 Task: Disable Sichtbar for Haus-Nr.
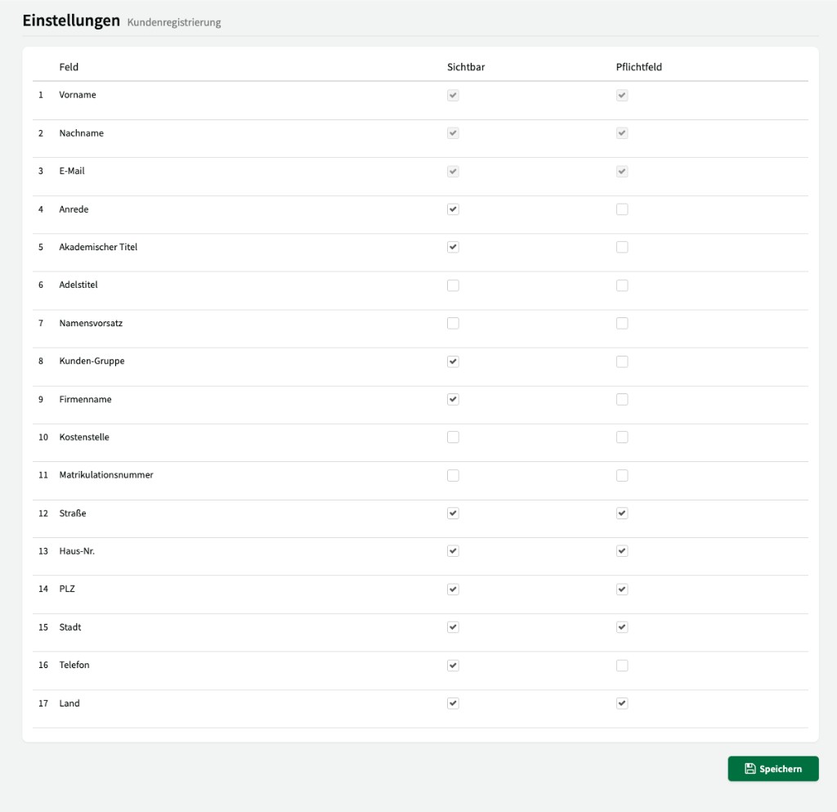(453, 550)
